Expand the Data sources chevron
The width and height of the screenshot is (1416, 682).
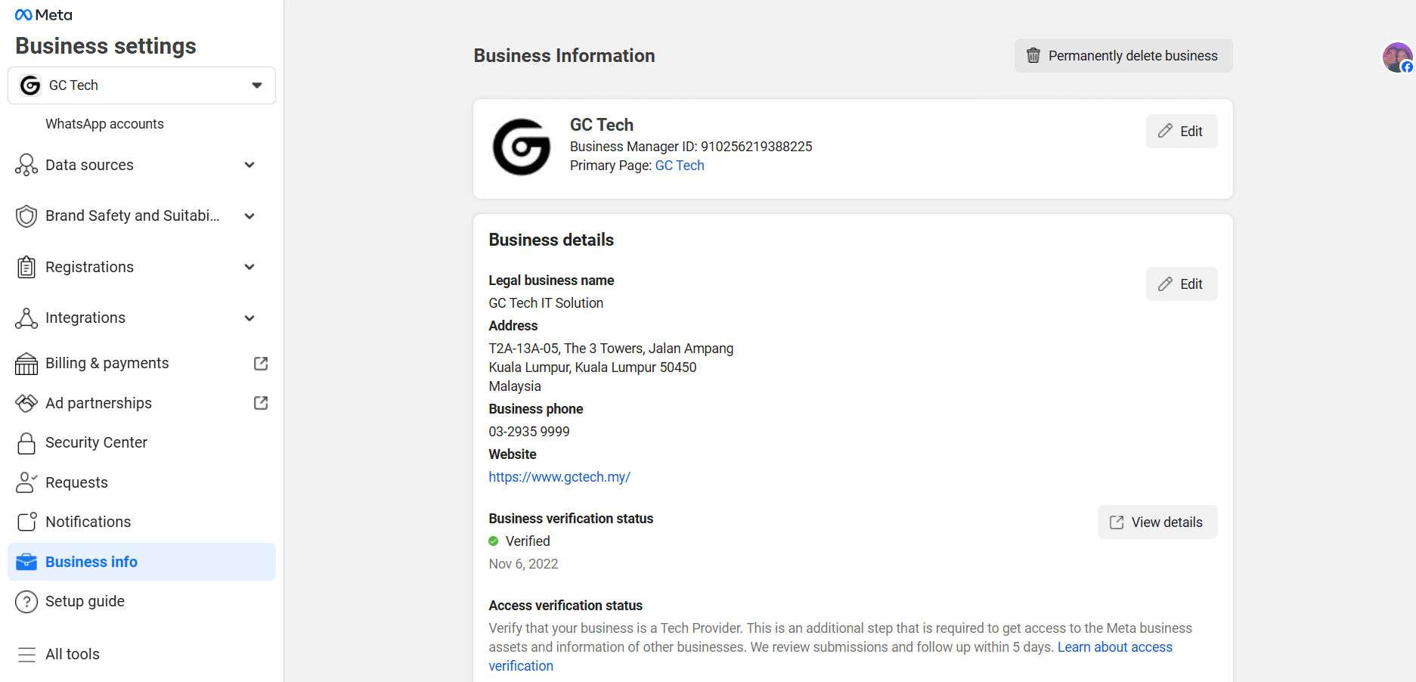click(249, 165)
